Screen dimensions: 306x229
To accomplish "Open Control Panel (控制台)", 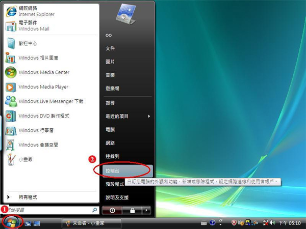I will 113,170.
